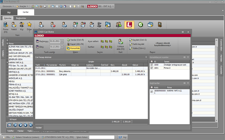Click the user with letter A icon
This screenshot has height=140, width=225.
tap(91, 25)
